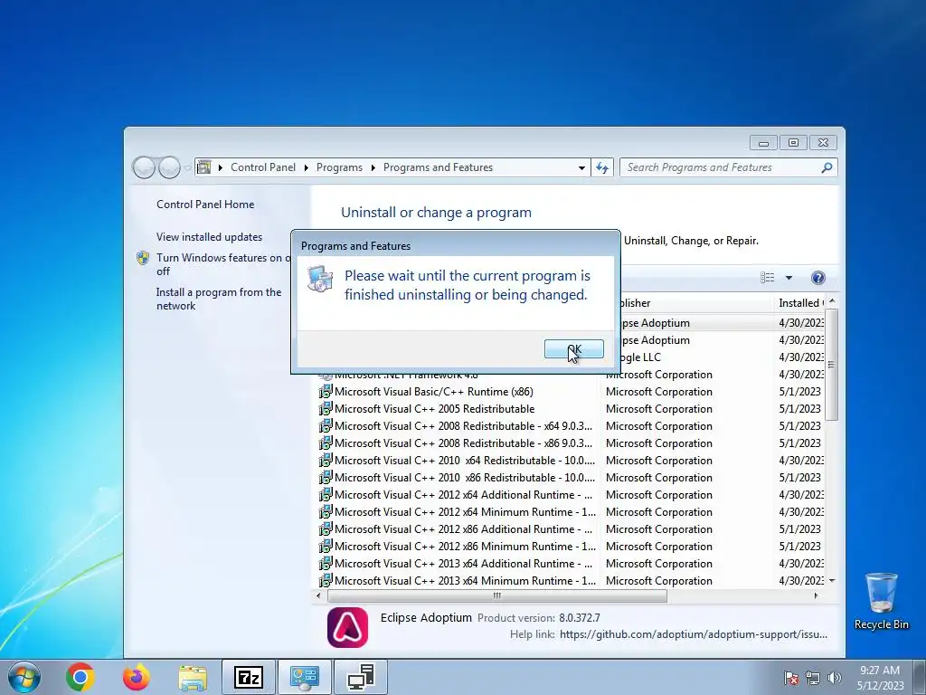The width and height of the screenshot is (926, 695).
Task: Switch to 7-Zip taskbar button
Action: [249, 677]
